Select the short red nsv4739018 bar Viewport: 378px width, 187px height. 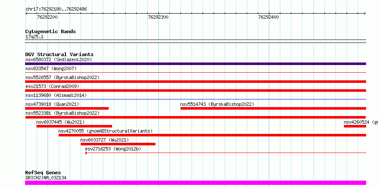(67, 108)
